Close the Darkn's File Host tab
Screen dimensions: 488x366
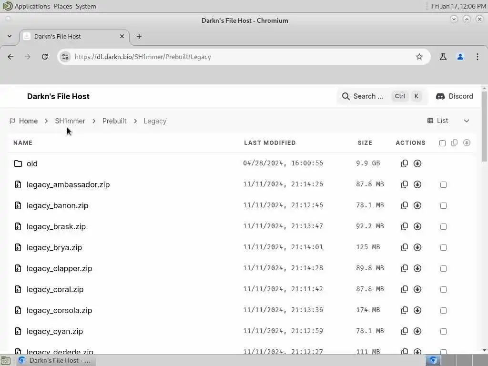(x=122, y=36)
